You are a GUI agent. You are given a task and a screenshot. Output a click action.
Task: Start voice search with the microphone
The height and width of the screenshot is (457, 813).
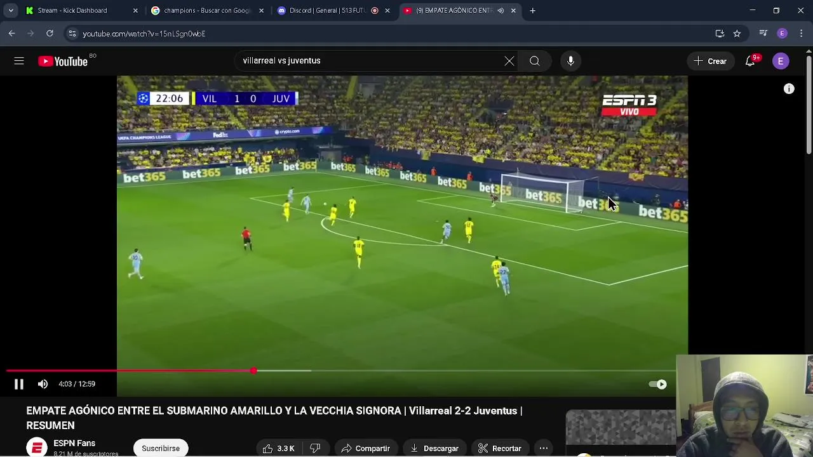click(570, 61)
